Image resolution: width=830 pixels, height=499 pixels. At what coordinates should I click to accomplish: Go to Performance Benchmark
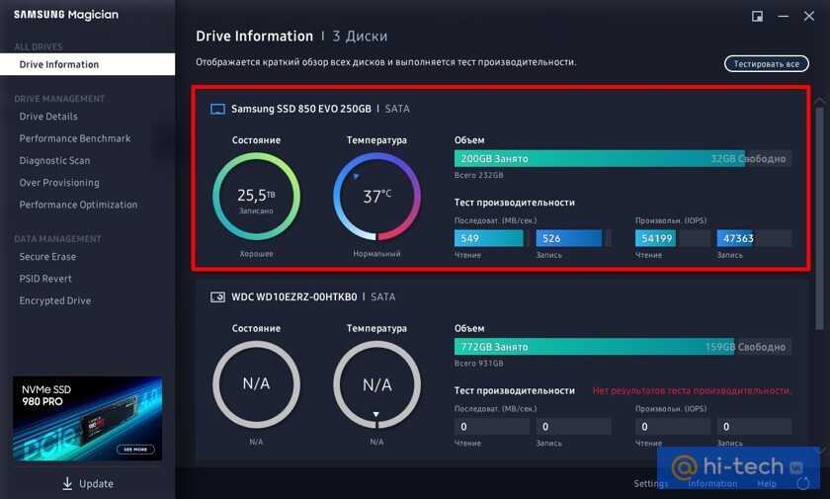[75, 138]
